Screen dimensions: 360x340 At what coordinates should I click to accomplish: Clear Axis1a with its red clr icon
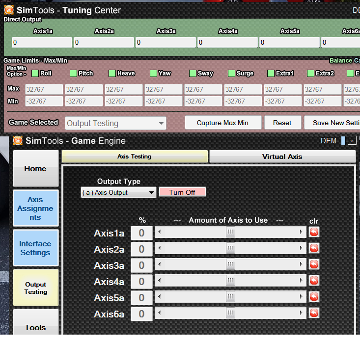click(314, 232)
